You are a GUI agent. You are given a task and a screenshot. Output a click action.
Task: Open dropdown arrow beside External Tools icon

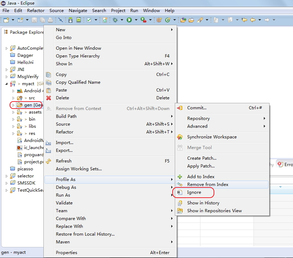(x=150, y=20)
